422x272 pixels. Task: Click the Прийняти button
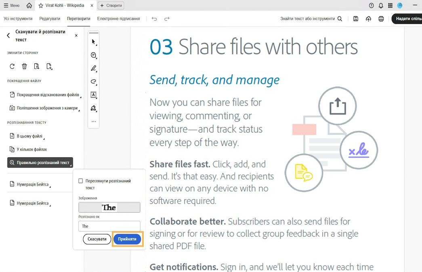pyautogui.click(x=127, y=239)
